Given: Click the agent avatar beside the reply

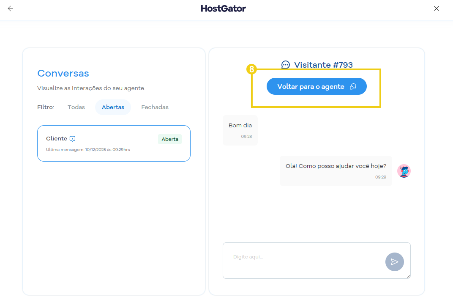Looking at the screenshot, I should click(x=404, y=171).
